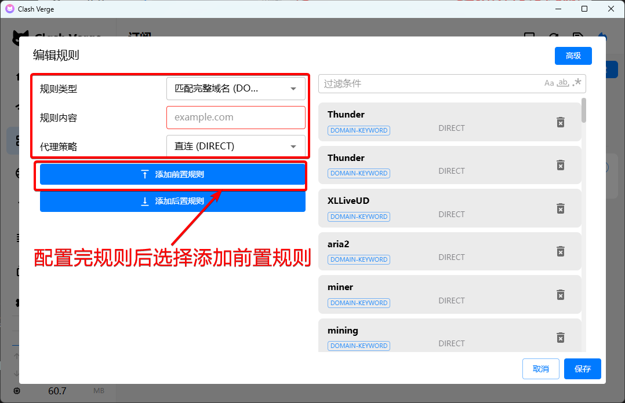This screenshot has height=403, width=625.
Task: Toggle whole word (ab) filter matching
Action: click(x=562, y=83)
